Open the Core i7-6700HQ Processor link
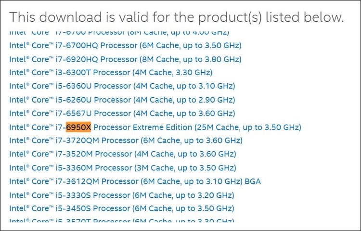 (125, 46)
